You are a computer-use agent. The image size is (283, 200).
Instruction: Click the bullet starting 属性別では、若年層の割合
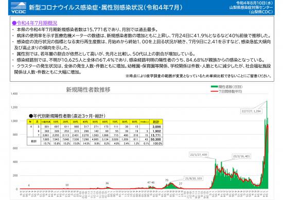[103, 54]
